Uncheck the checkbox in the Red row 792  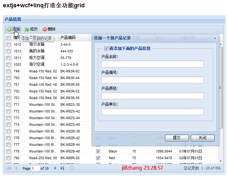tap(98, 158)
